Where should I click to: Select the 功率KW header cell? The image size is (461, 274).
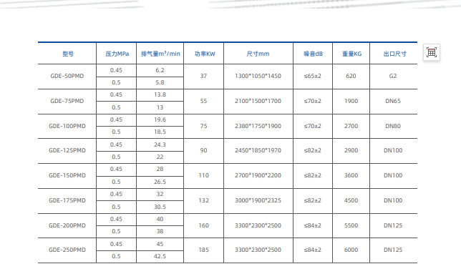pos(205,54)
